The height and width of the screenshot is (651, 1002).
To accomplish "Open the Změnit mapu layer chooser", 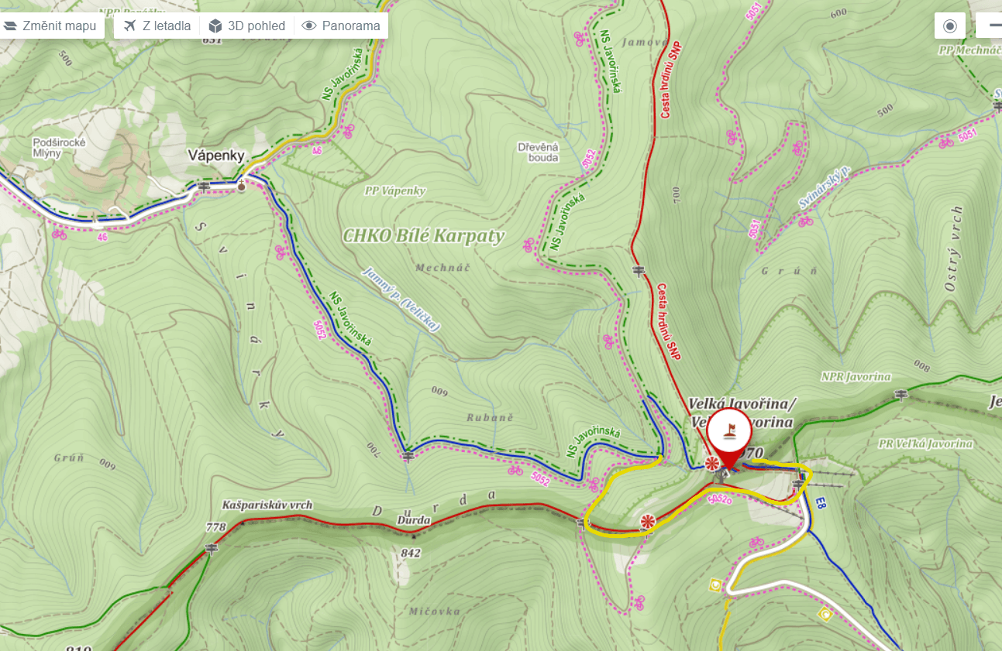I will 51,26.
